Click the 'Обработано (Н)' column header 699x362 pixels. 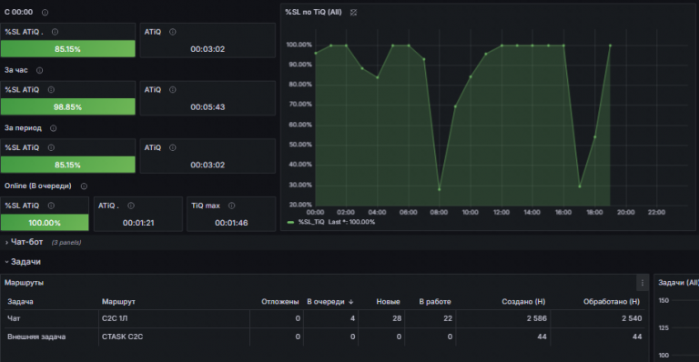pyautogui.click(x=612, y=302)
